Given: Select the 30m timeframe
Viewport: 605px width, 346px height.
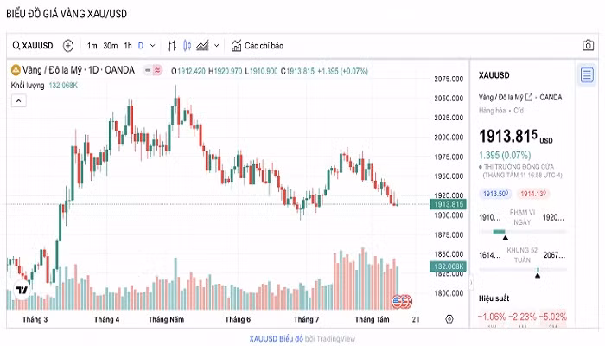Looking at the screenshot, I should click(110, 45).
